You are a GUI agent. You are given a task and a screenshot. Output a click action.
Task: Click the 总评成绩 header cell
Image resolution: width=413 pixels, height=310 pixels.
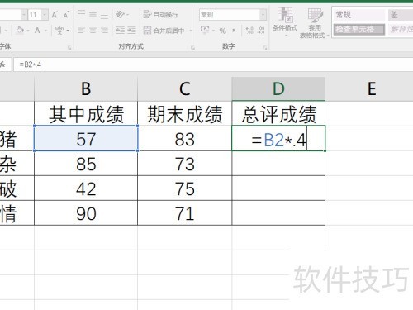[278, 114]
